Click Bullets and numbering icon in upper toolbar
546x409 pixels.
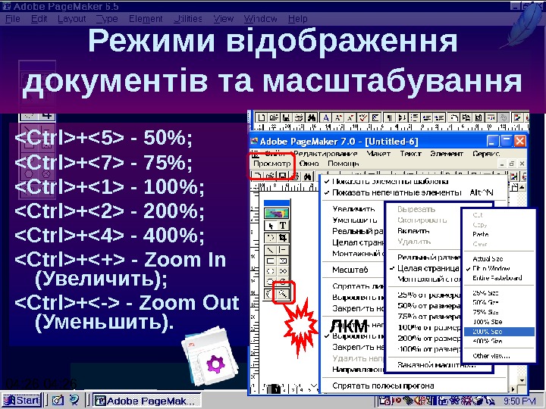[x=414, y=117]
